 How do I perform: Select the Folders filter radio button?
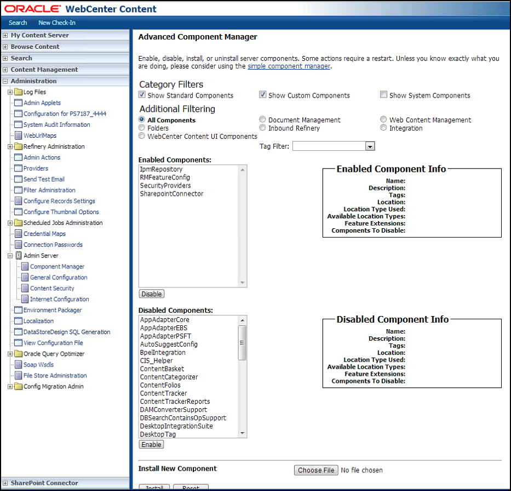pyautogui.click(x=141, y=128)
